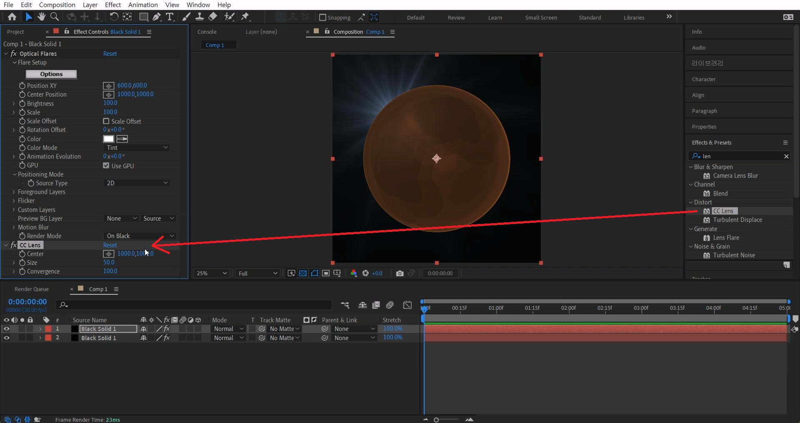
Task: Open the 25% magnification dropdown
Action: click(x=212, y=273)
